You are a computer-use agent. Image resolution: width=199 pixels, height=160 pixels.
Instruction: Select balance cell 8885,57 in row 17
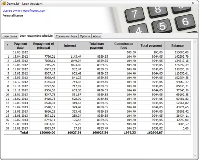[x=178, y=124]
